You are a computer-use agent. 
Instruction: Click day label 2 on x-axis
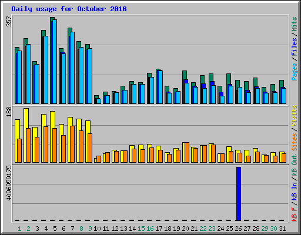(28, 229)
